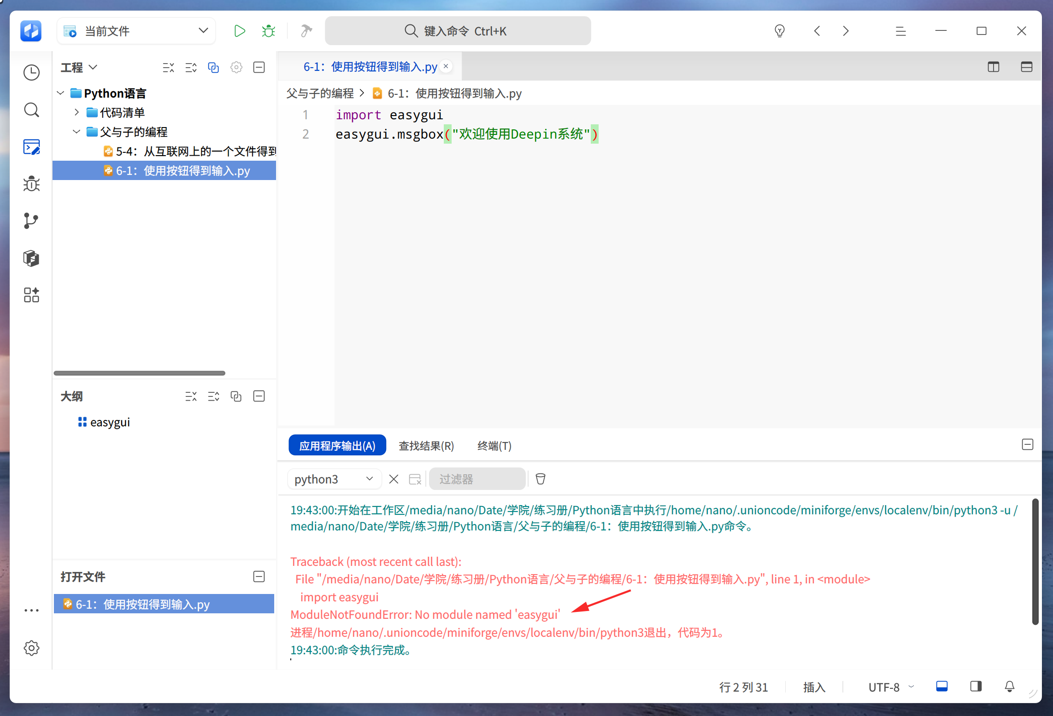Collapse the 打开文件 panel
Image resolution: width=1053 pixels, height=716 pixels.
tap(259, 577)
